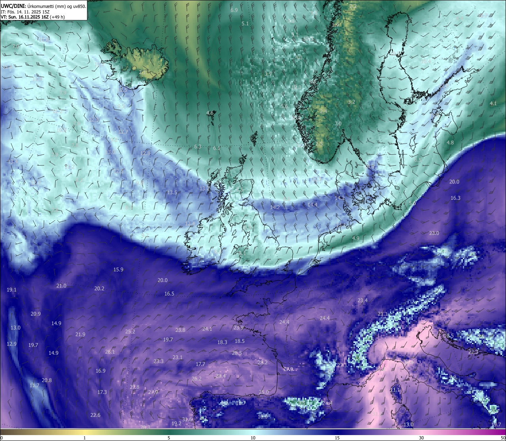The width and height of the screenshot is (506, 441).
Task: Click the 23.0 value label
Action: point(434,233)
